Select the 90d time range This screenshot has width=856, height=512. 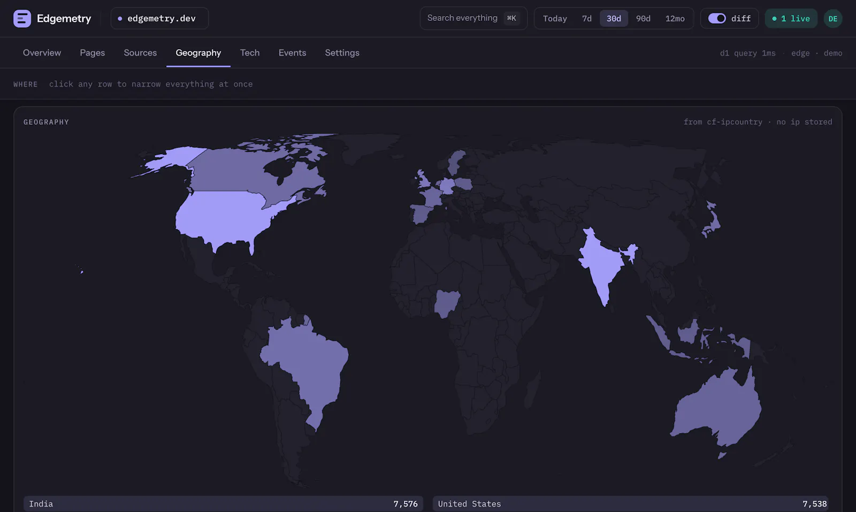pyautogui.click(x=643, y=18)
